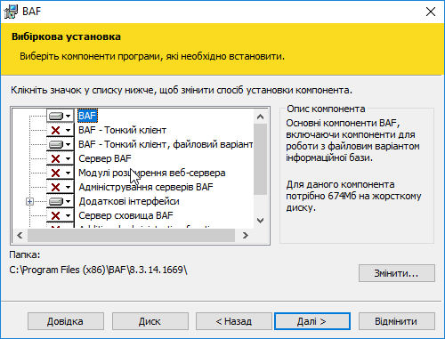Click the installation folder path text

(98, 270)
